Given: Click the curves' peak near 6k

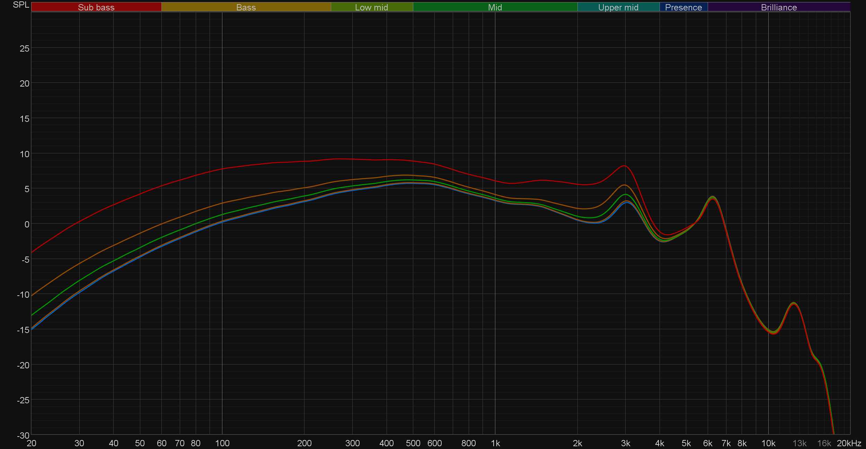Looking at the screenshot, I should pyautogui.click(x=712, y=197).
